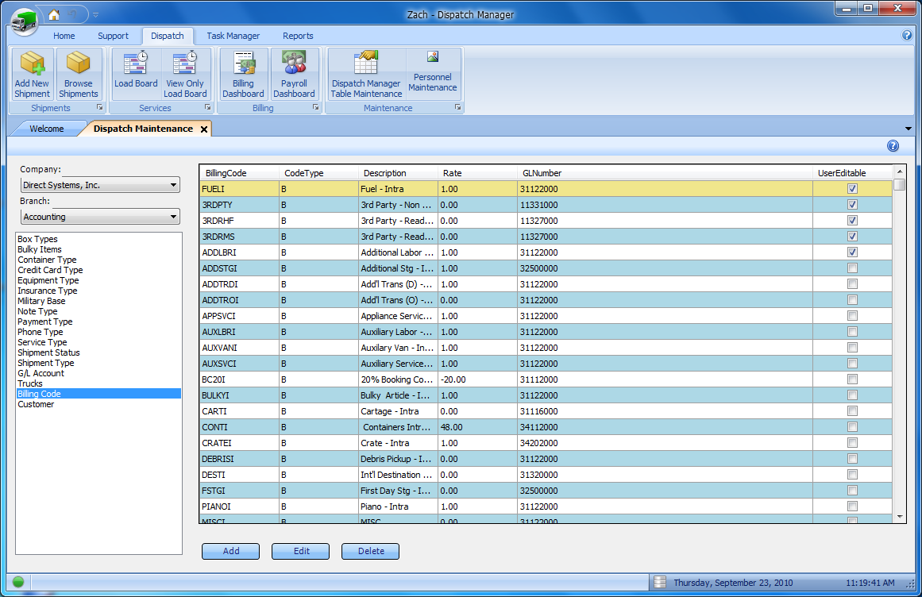Toggle UserEditable checkbox for 3RDPTY row
The image size is (922, 597).
point(852,205)
